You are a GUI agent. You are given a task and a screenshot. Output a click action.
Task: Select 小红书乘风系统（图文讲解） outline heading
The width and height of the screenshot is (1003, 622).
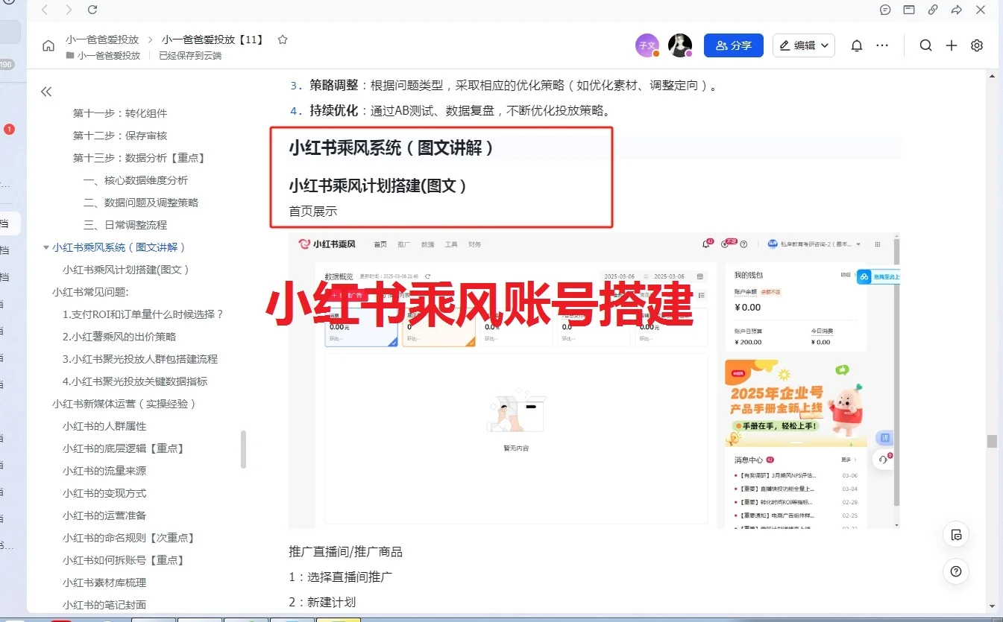[119, 247]
